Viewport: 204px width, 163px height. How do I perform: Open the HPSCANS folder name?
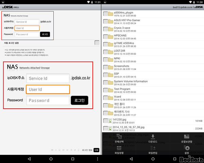click(x=120, y=35)
